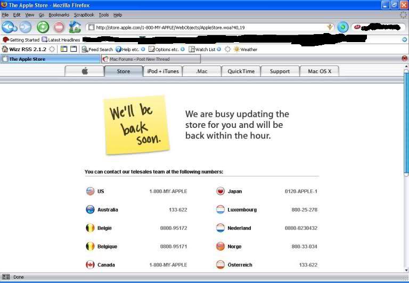This screenshot has height=283, width=409.
Task: Click the vertical scrollbar thumb
Action: coord(406,122)
